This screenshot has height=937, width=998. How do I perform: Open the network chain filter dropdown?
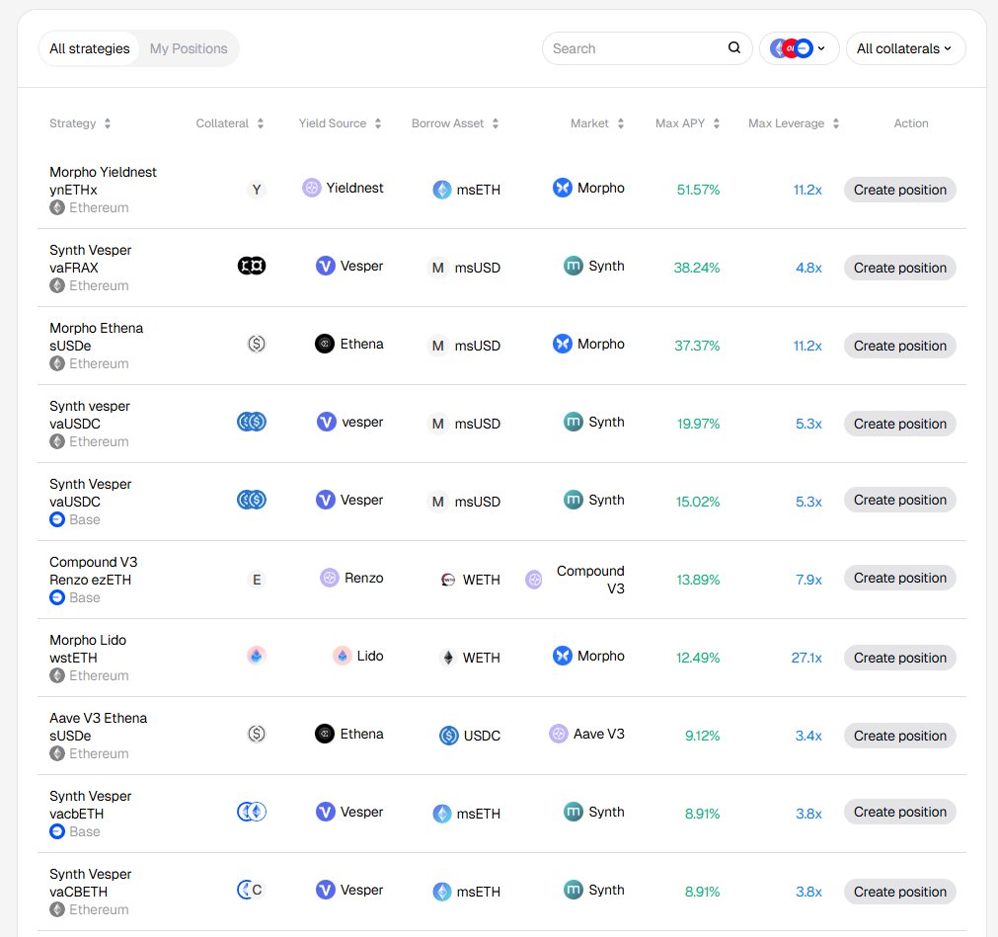click(x=799, y=48)
